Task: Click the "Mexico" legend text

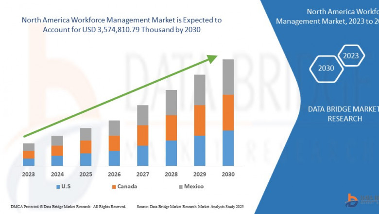Action: point(194,186)
